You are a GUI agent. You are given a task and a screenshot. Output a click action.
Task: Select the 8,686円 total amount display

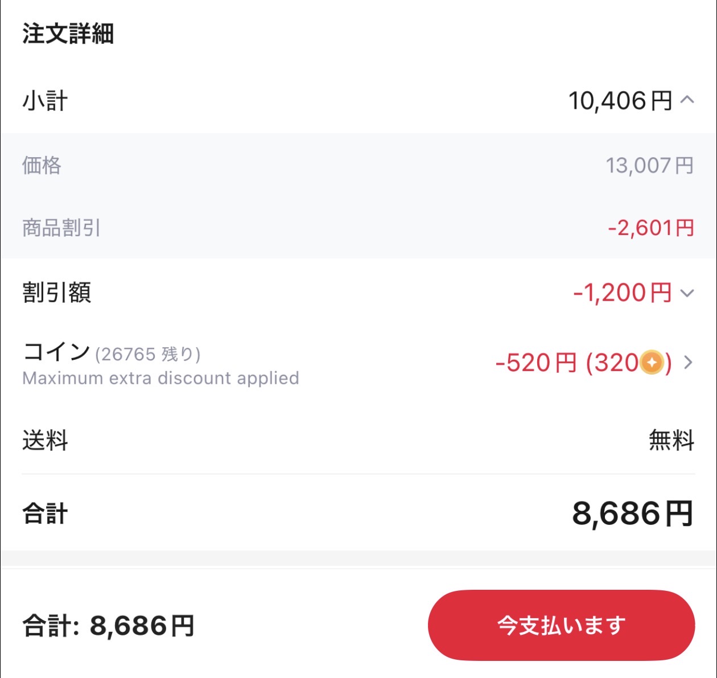tap(633, 514)
